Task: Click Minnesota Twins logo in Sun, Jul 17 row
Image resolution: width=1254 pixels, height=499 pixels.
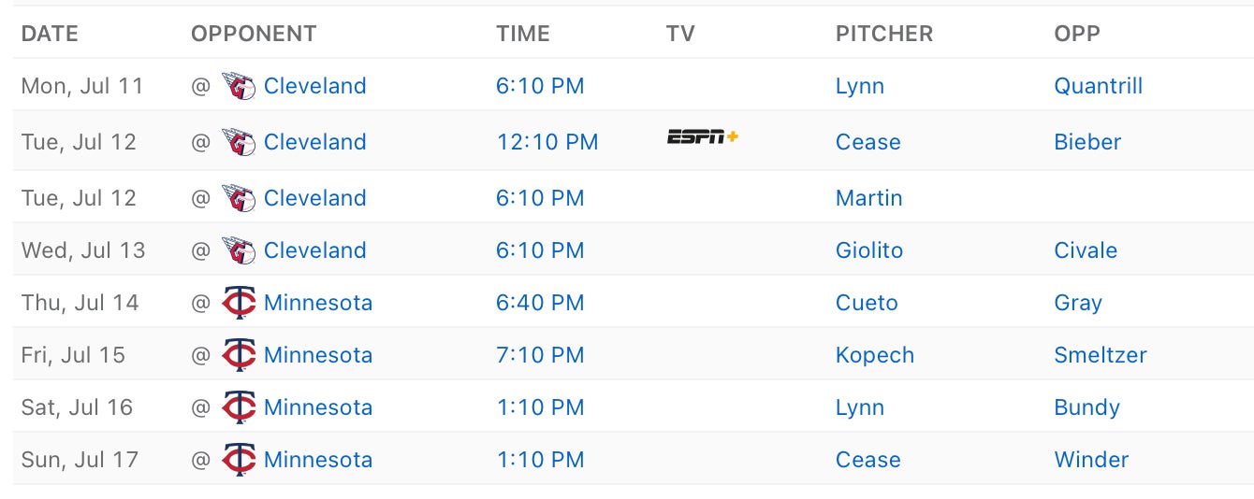Action: 239,460
